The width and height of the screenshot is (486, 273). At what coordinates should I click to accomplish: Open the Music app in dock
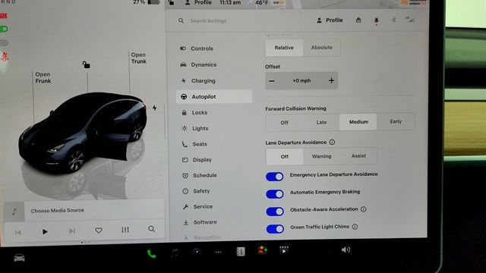[175, 253]
